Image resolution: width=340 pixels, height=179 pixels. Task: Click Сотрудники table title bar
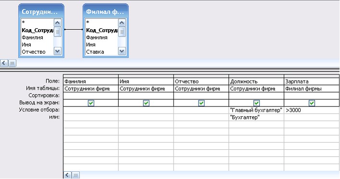pyautogui.click(x=41, y=12)
